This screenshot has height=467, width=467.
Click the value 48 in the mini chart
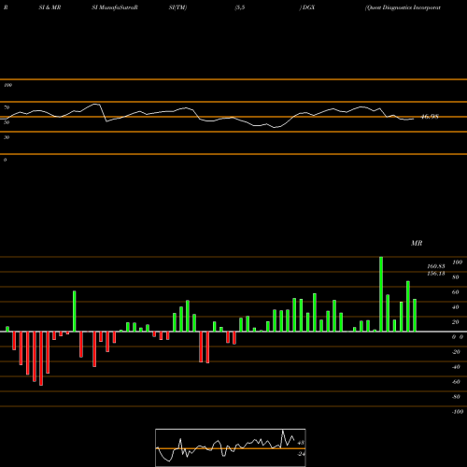301,443
